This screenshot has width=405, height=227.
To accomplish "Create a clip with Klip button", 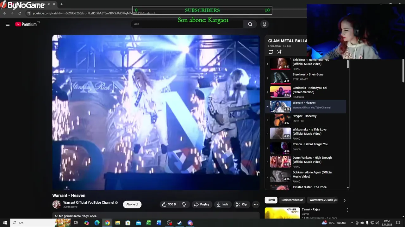I will [x=241, y=204].
